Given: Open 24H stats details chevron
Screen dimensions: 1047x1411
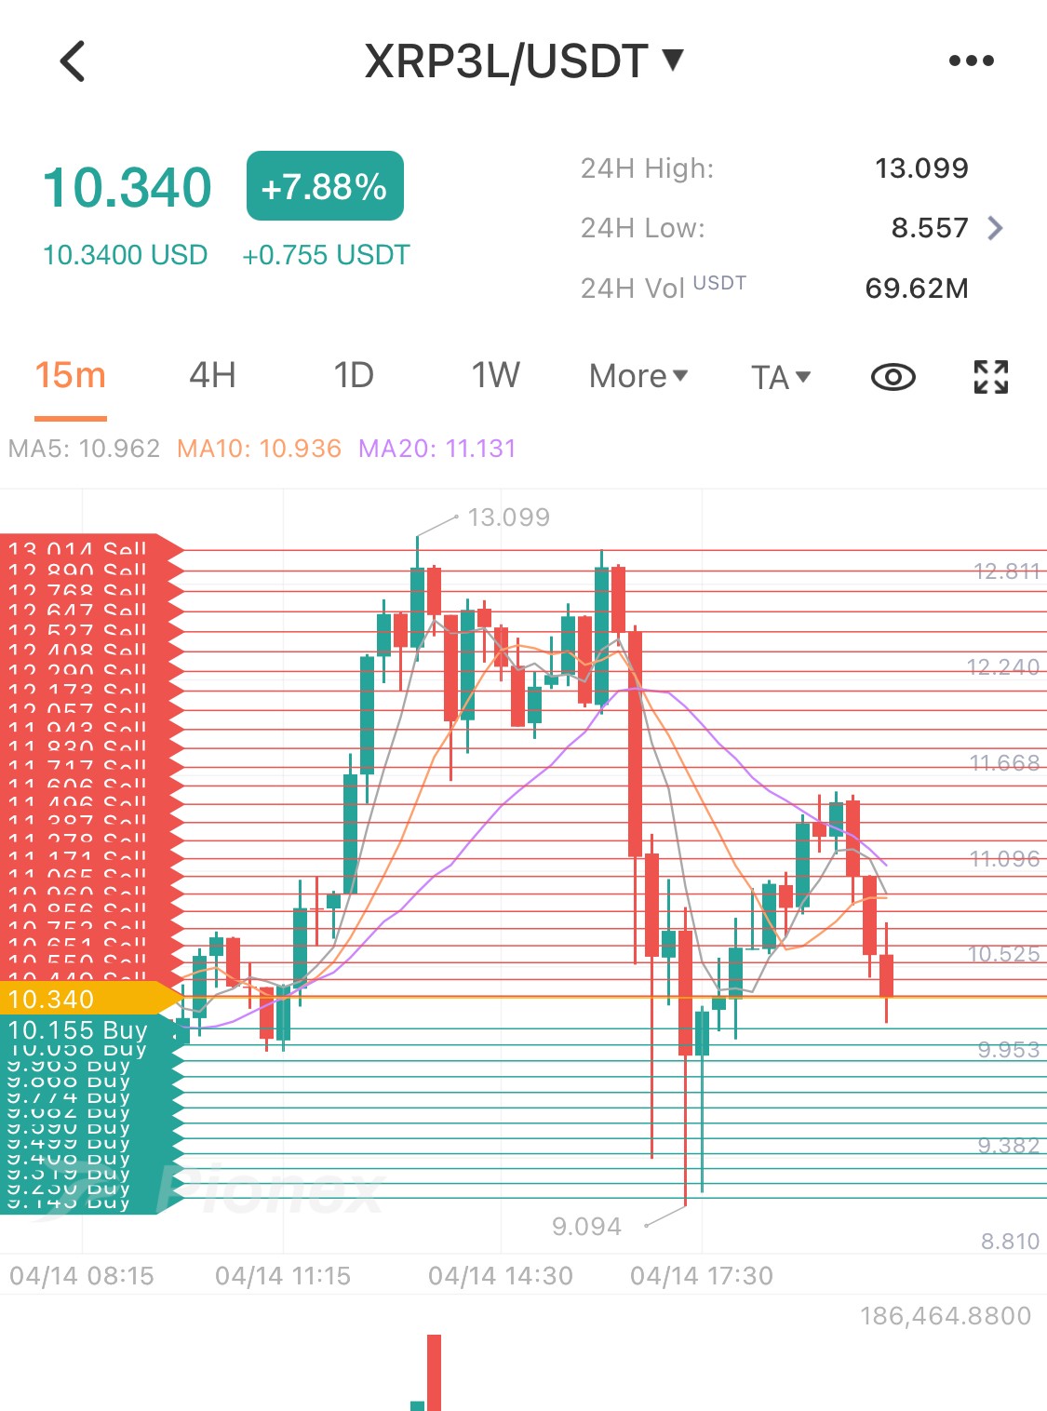Looking at the screenshot, I should 996,228.
